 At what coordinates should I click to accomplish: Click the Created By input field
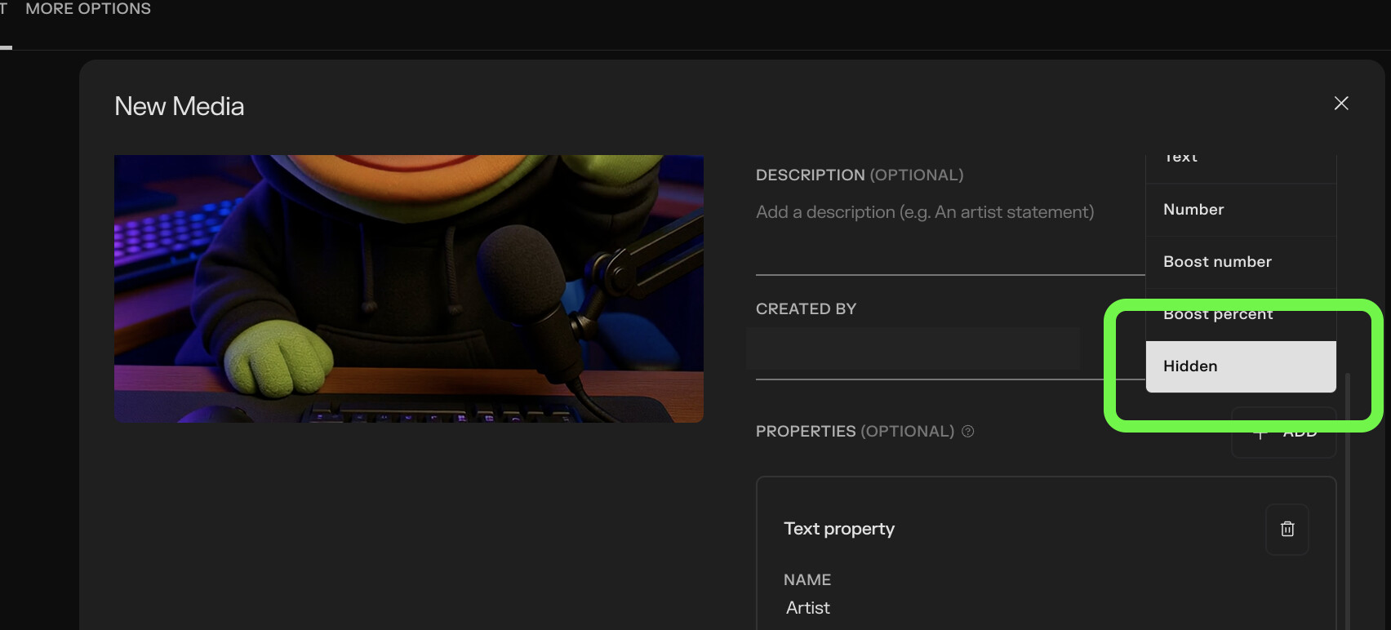pyautogui.click(x=913, y=349)
